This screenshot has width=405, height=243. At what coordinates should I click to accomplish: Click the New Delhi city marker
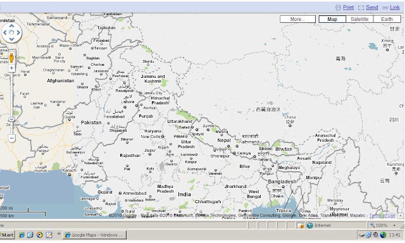click(x=163, y=137)
